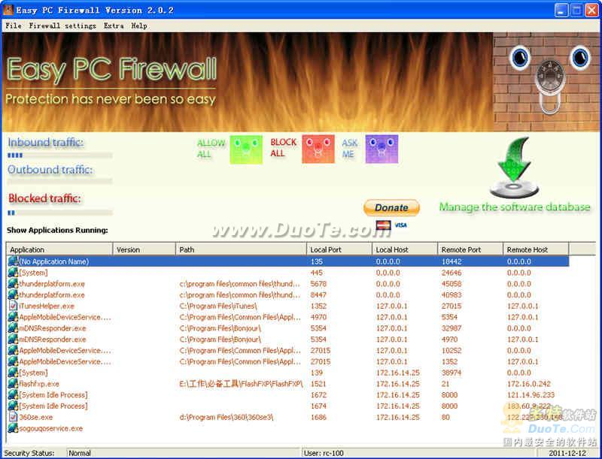Click icon of [System] row with port 445
Screen dimensions: 602x459
pyautogui.click(x=13, y=273)
